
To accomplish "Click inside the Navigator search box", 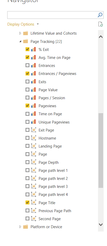I will point(52,15).
